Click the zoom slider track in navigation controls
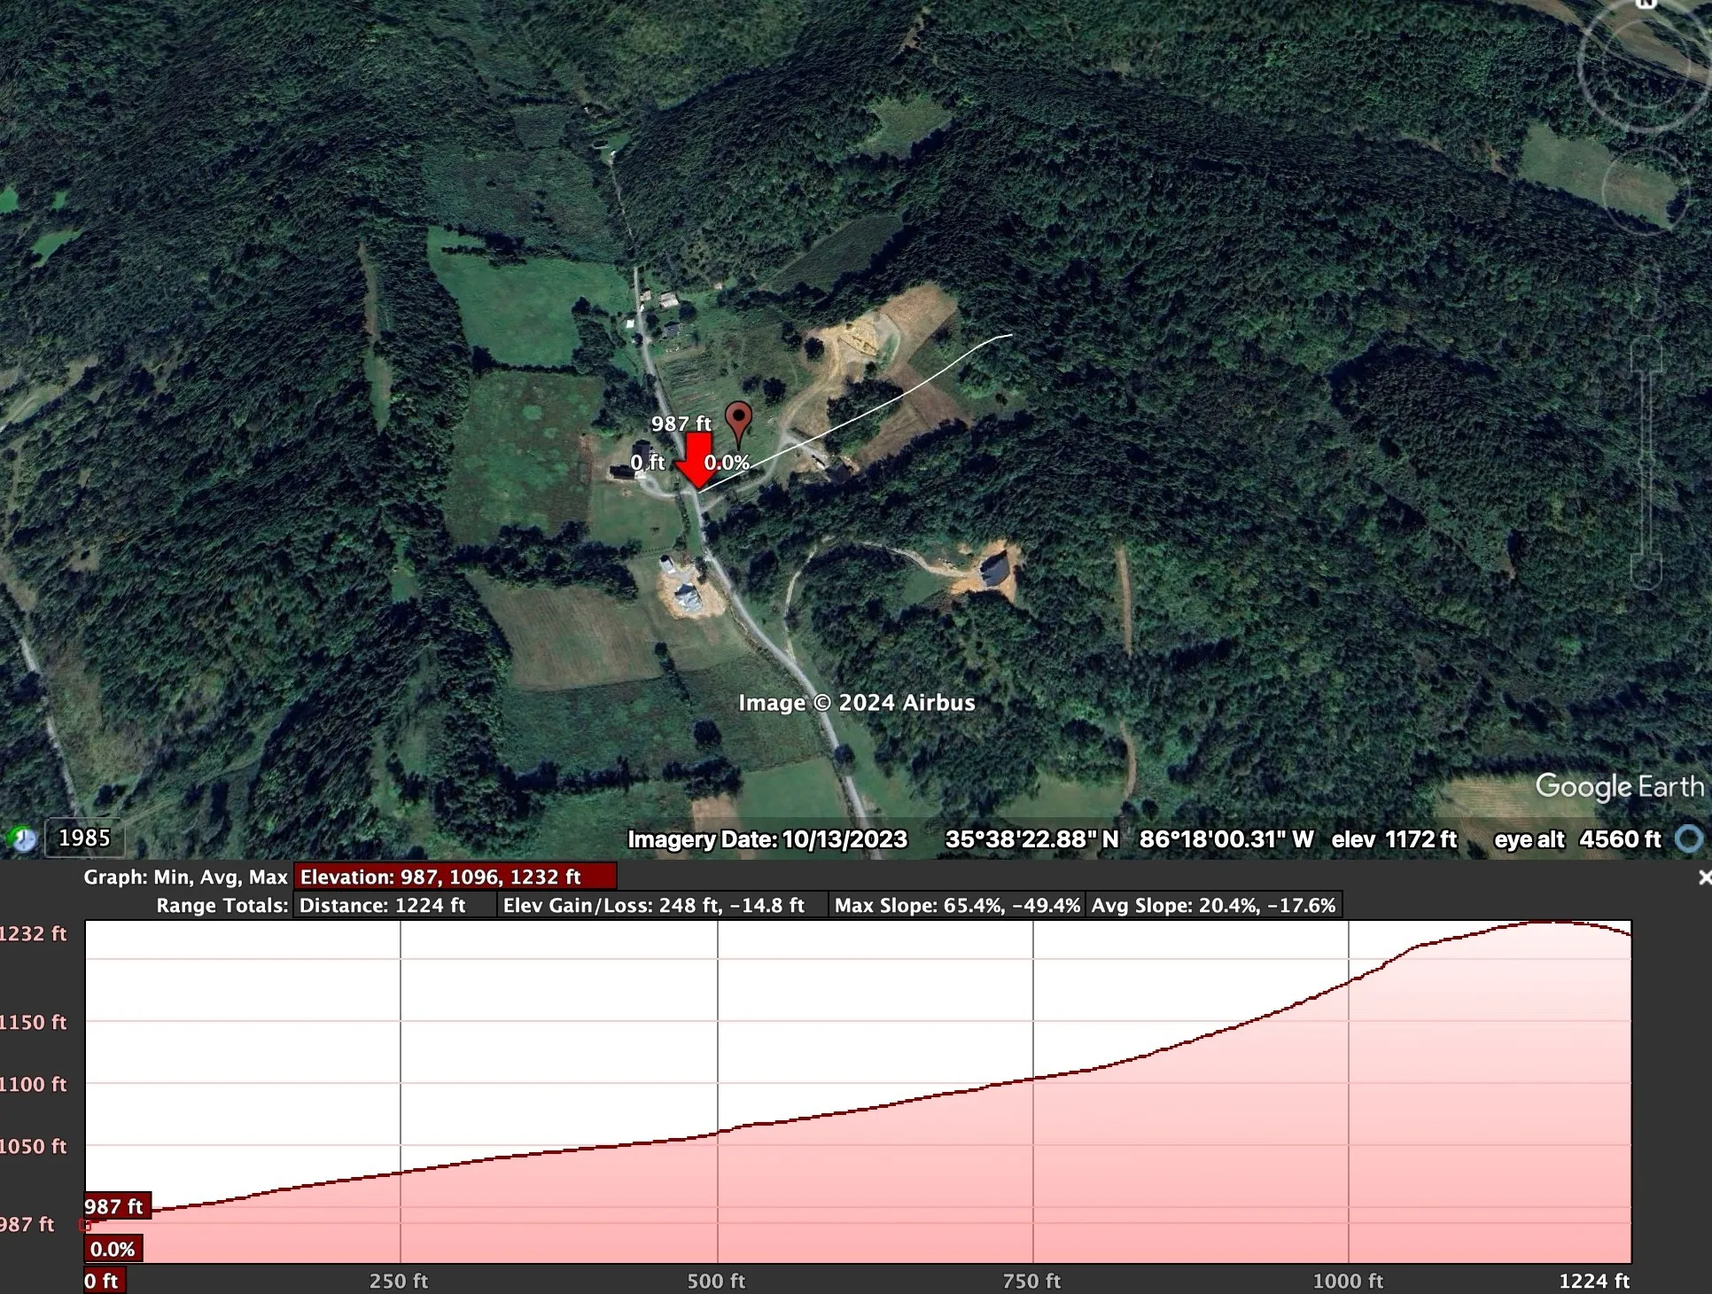Image resolution: width=1712 pixels, height=1294 pixels. (1646, 461)
